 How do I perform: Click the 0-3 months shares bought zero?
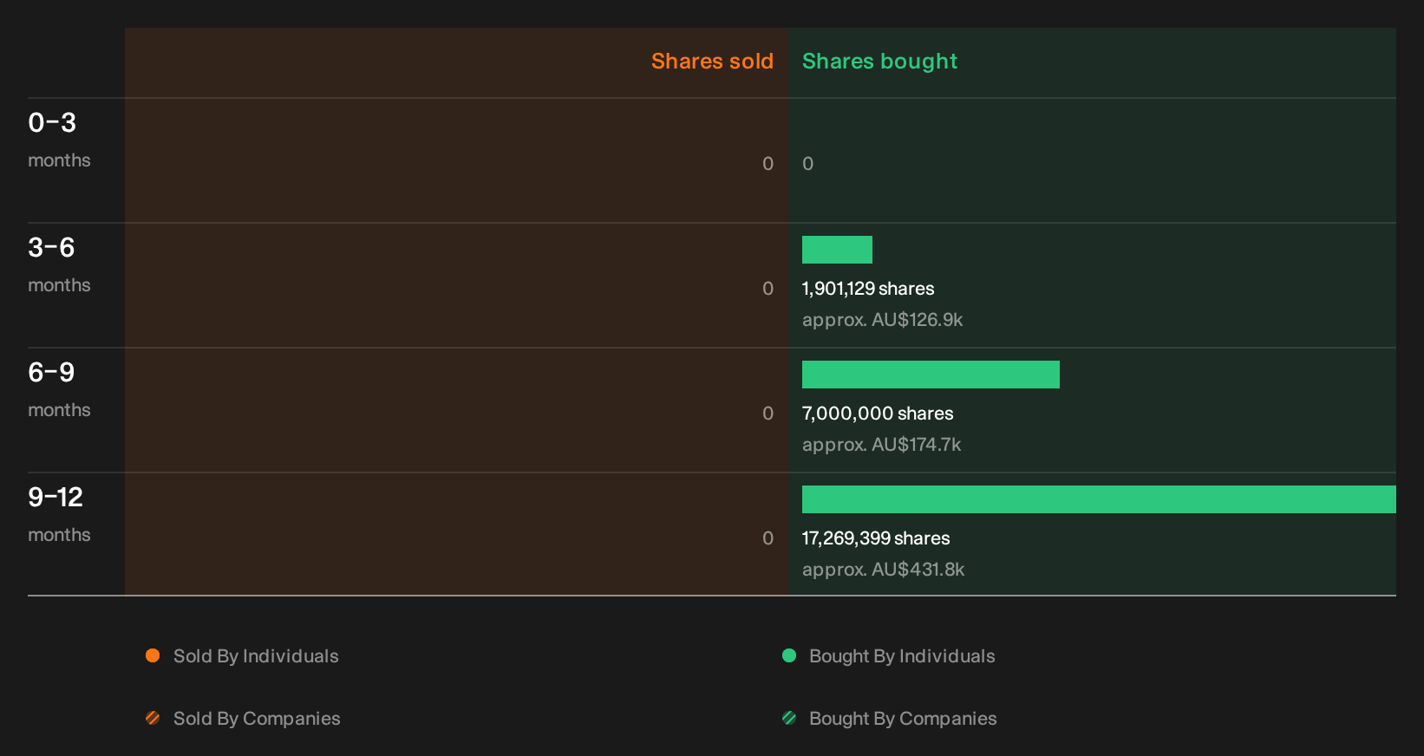pos(808,164)
